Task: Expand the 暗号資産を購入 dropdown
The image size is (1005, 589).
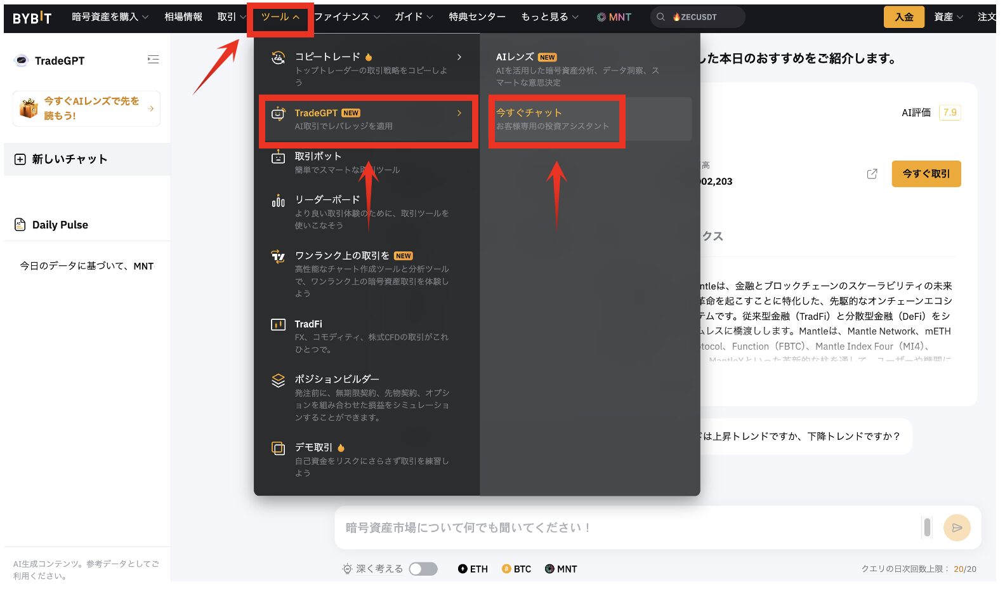Action: coord(110,17)
